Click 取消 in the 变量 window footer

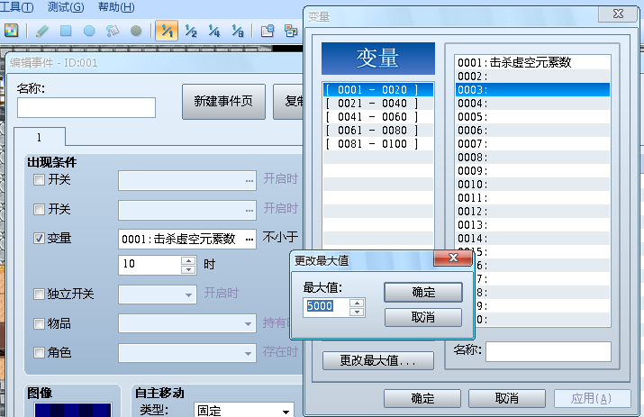click(507, 398)
